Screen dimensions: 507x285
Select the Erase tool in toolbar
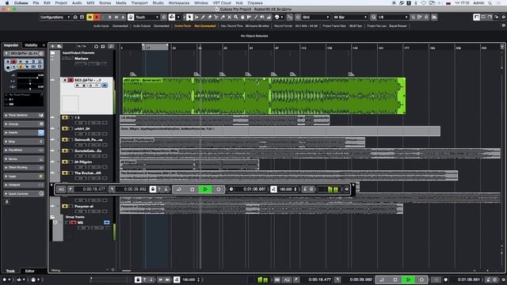[209, 17]
